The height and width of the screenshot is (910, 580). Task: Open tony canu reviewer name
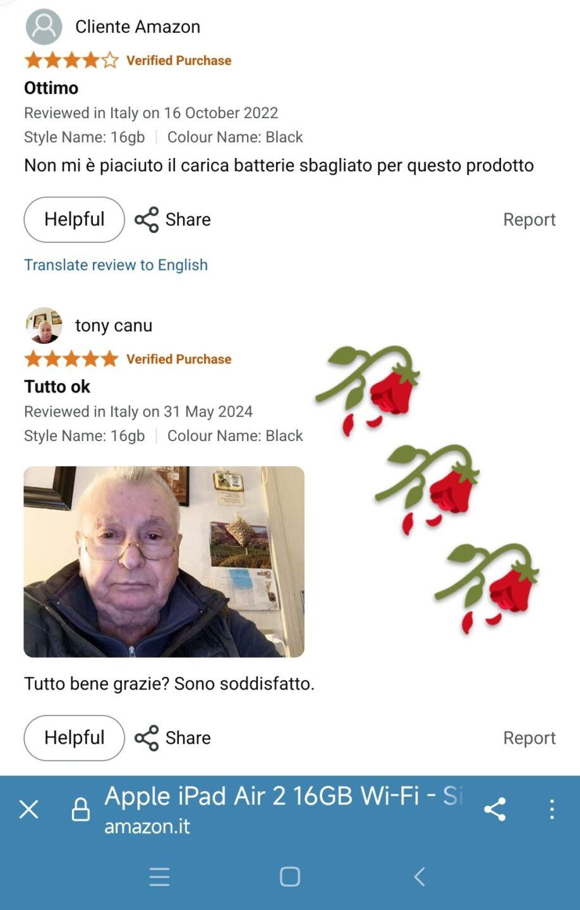tap(114, 325)
